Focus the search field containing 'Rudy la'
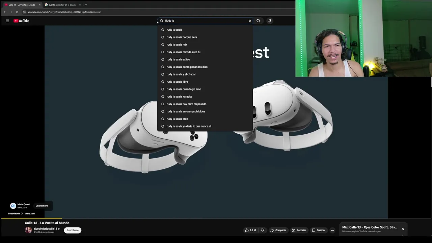This screenshot has width=432, height=243. pos(205,21)
